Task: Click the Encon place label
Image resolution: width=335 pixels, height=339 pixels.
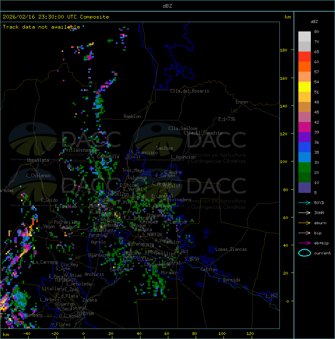Action: click(x=242, y=102)
